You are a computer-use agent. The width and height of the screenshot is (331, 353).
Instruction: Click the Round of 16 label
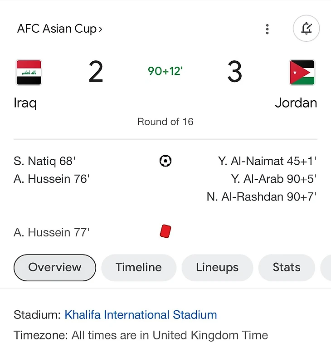[165, 122]
